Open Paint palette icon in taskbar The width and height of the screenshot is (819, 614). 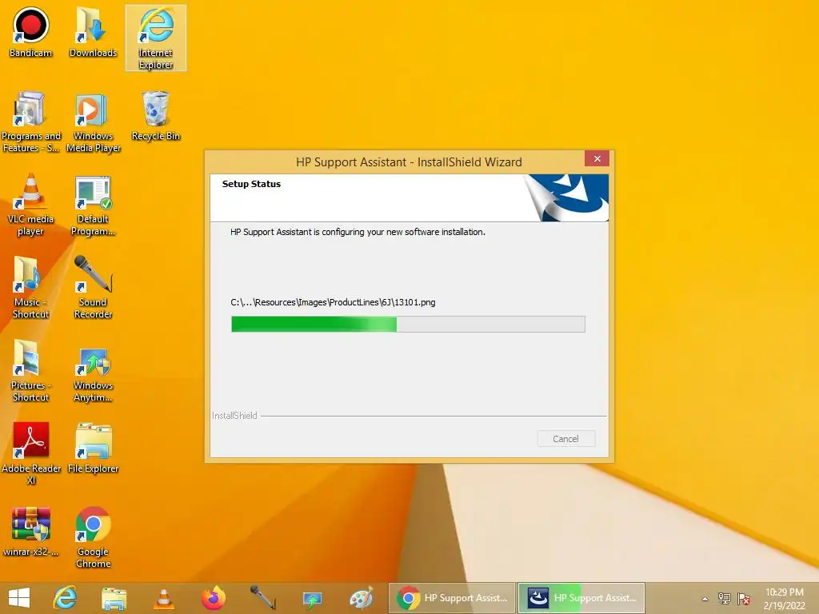coord(362,598)
